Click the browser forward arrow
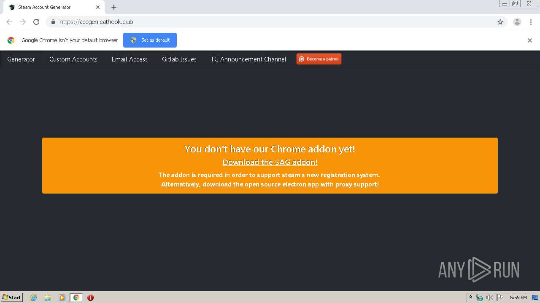The width and height of the screenshot is (540, 303). point(23,22)
